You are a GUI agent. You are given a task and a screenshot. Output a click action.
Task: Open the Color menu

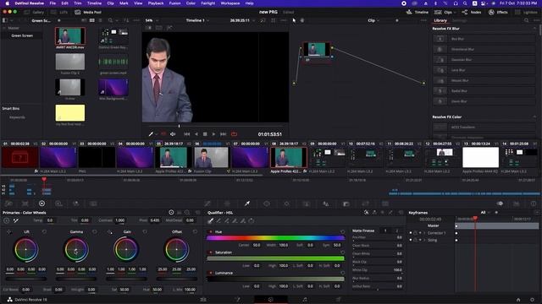tap(191, 3)
